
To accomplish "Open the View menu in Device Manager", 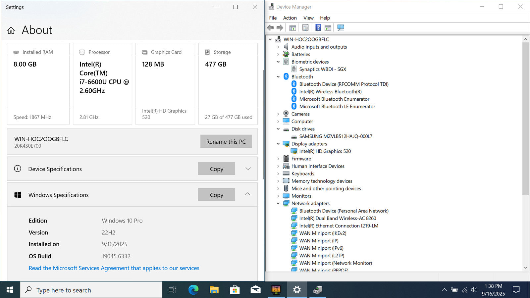I will point(308,18).
